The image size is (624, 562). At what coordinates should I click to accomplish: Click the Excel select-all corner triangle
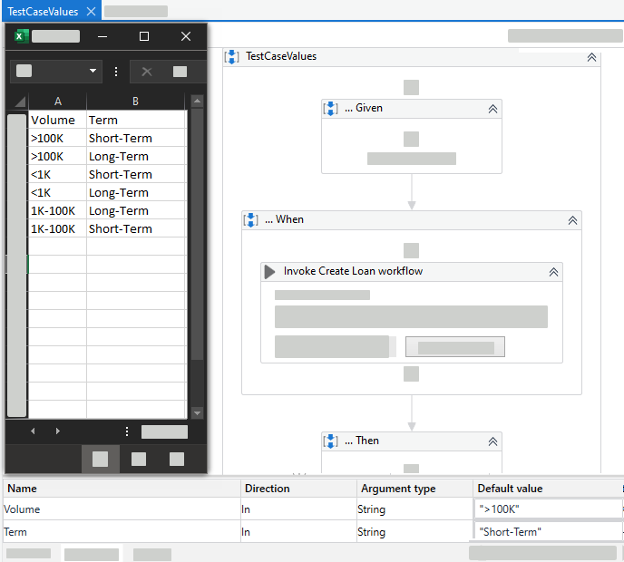pyautogui.click(x=20, y=102)
